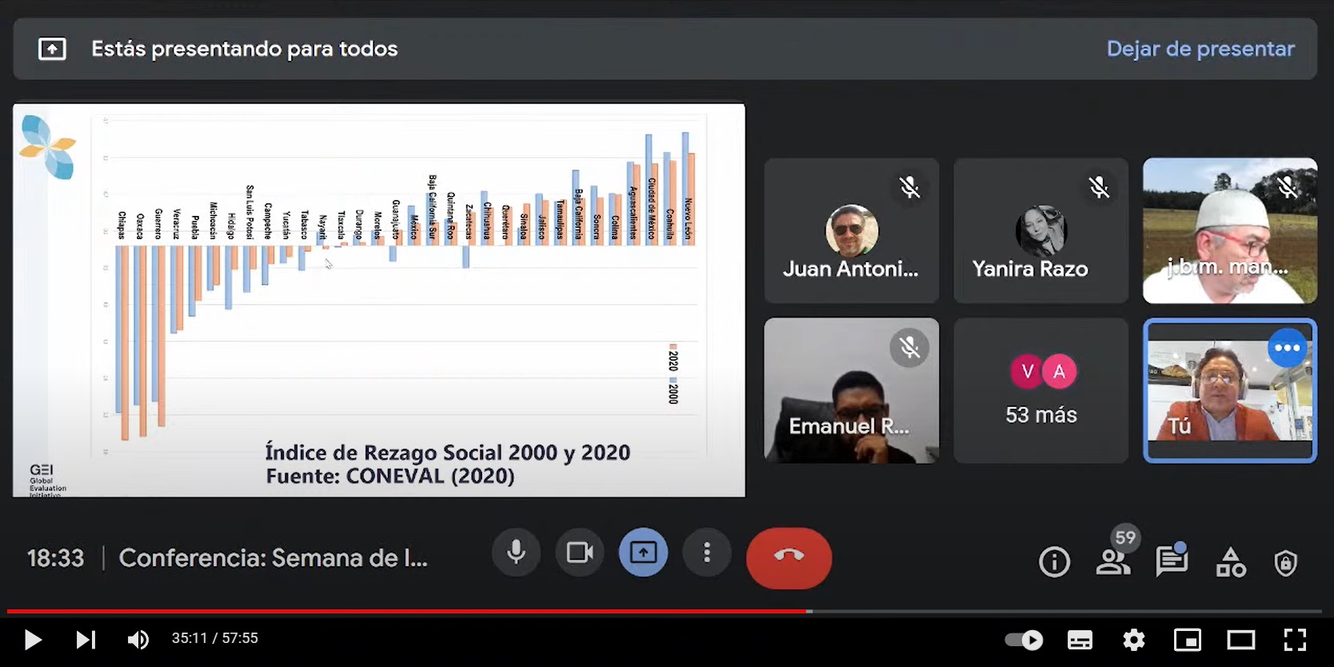1334x667 pixels.
Task: Select the 53 más participants tile
Action: coord(1041,390)
